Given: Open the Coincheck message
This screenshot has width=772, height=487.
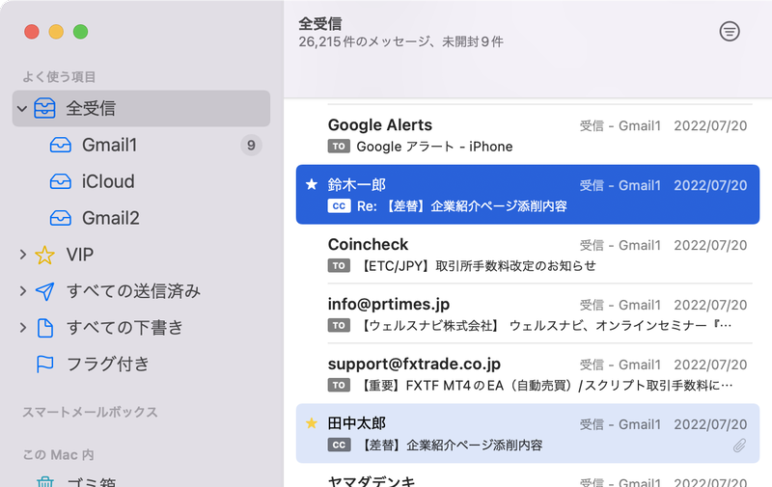Looking at the screenshot, I should (x=528, y=254).
